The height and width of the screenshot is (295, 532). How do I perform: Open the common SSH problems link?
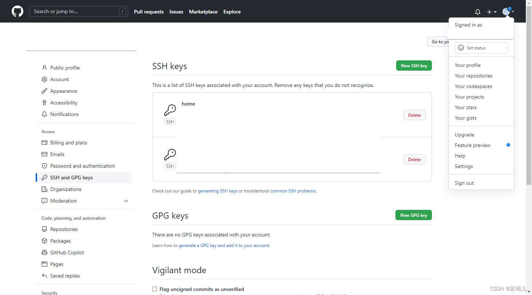click(x=293, y=191)
